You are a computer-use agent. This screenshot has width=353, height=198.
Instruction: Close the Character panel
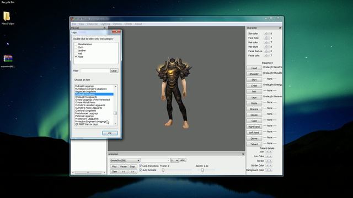280,28
